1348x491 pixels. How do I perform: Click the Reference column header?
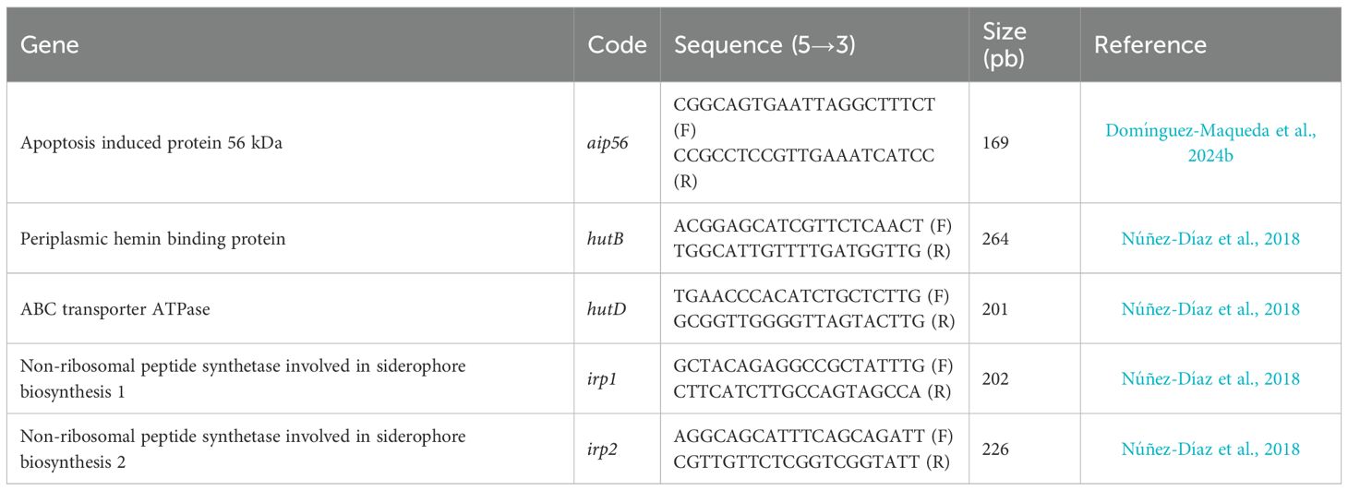pos(1149,45)
